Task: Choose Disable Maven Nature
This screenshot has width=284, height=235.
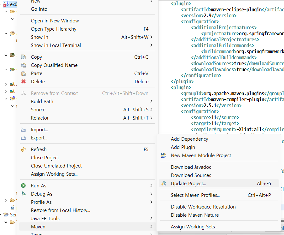Action: tap(195, 215)
